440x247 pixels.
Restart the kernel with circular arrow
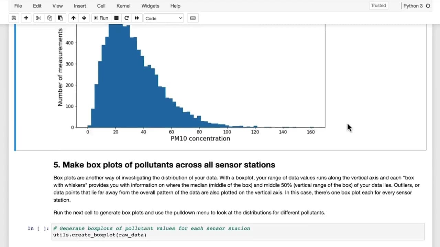126,18
